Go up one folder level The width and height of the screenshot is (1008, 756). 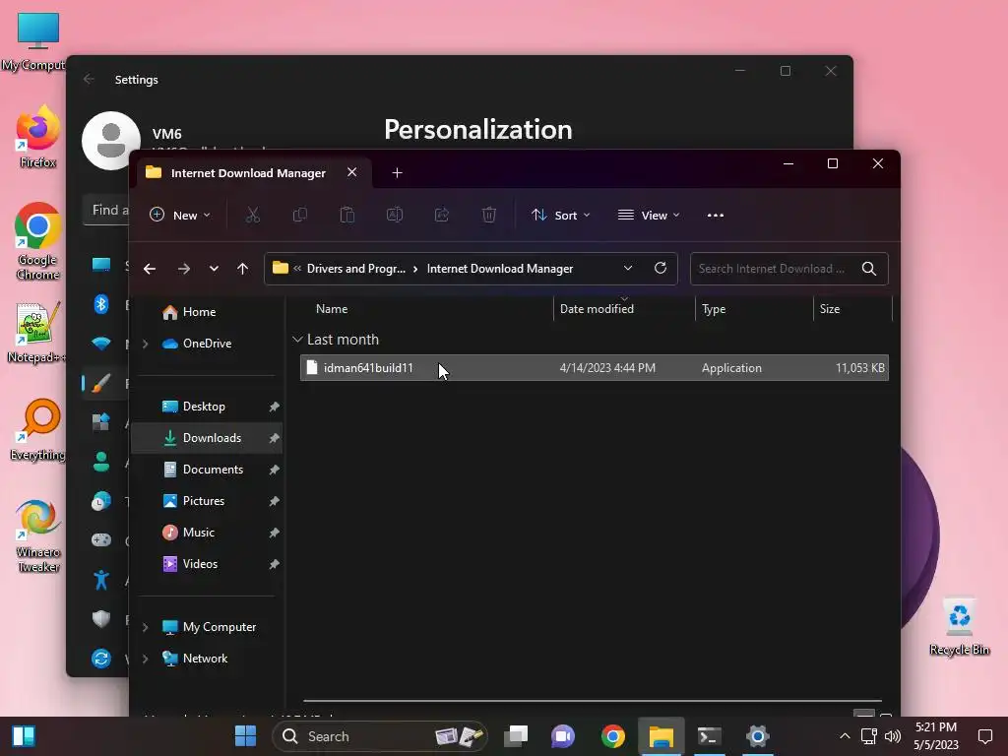242,269
